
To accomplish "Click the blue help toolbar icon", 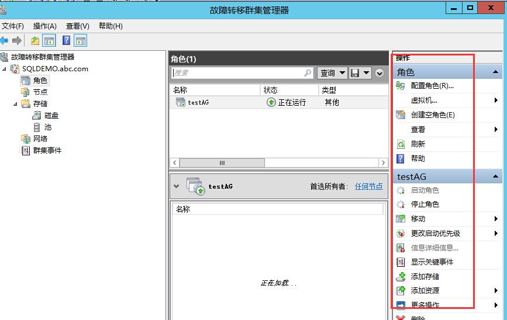I will pyautogui.click(x=66, y=40).
